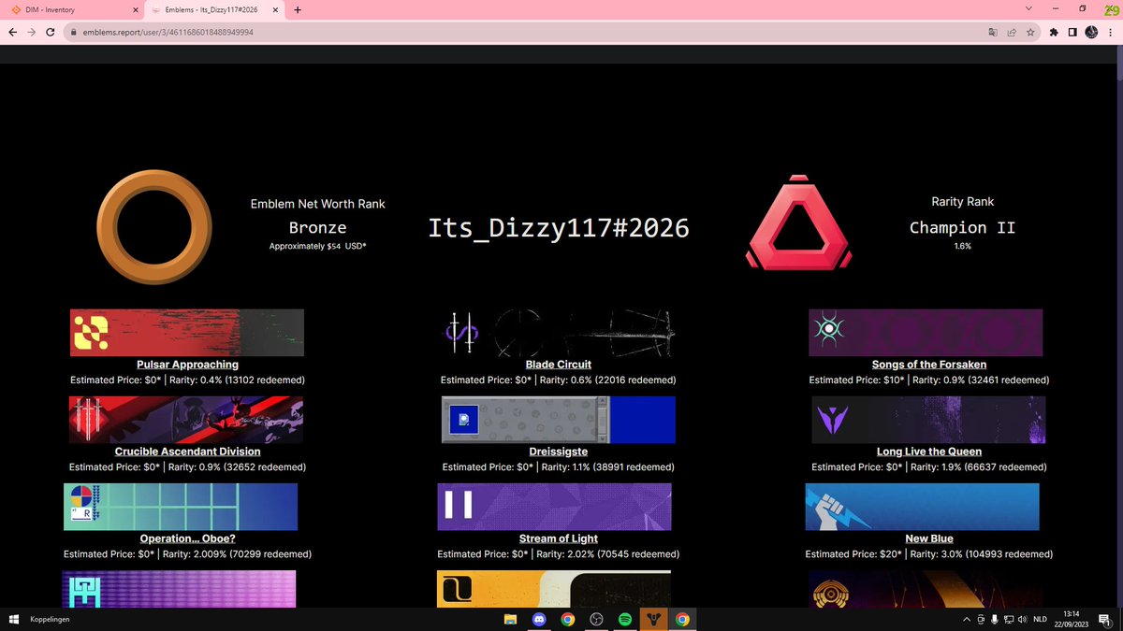
Task: Open the Pulsar Approaching emblem link
Action: [x=187, y=365]
